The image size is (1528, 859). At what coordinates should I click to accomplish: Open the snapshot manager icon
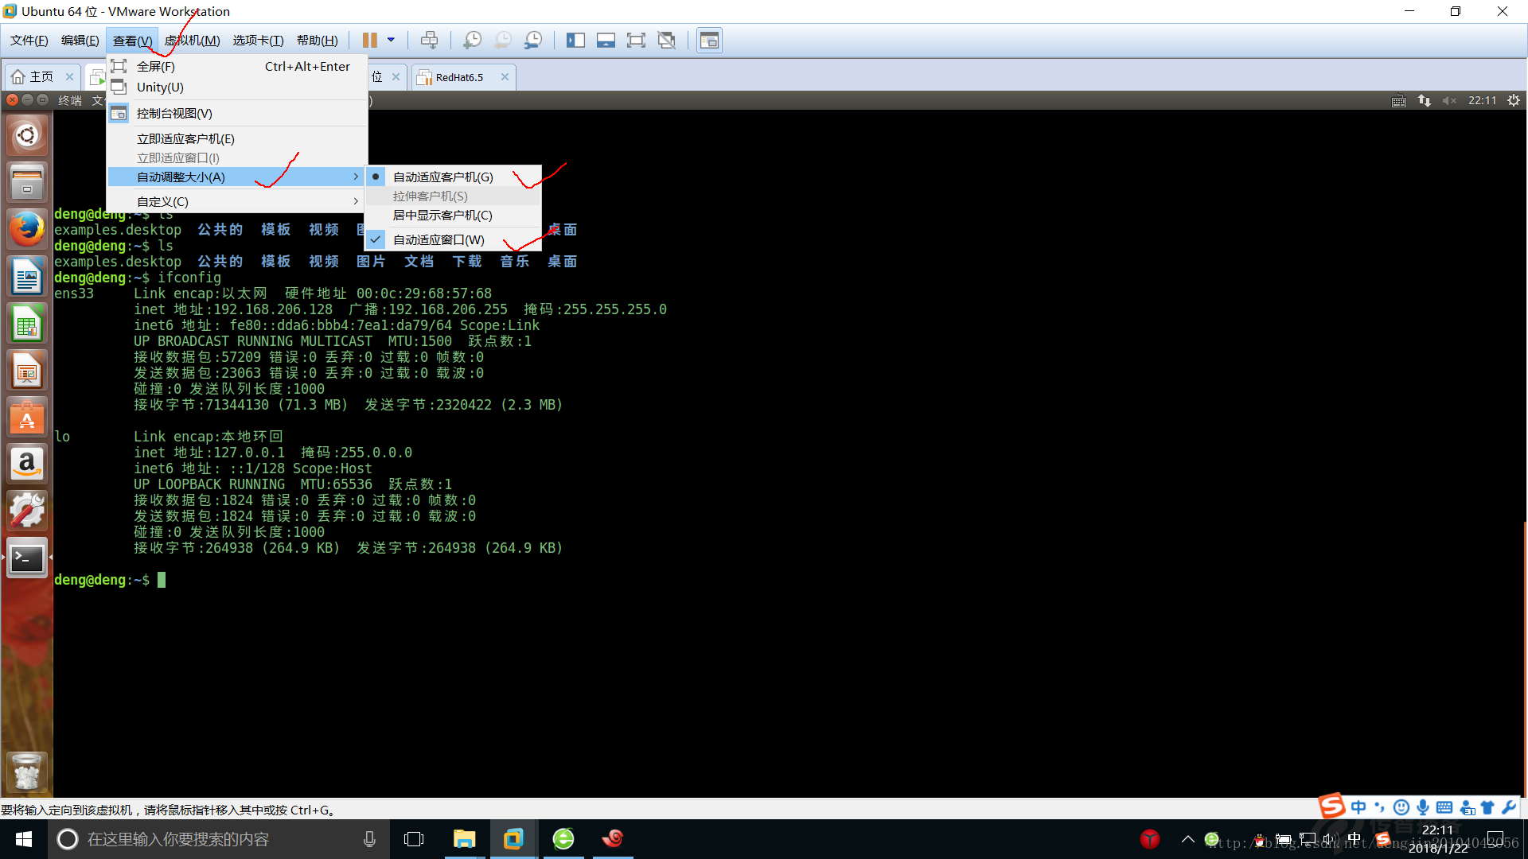[x=533, y=39]
